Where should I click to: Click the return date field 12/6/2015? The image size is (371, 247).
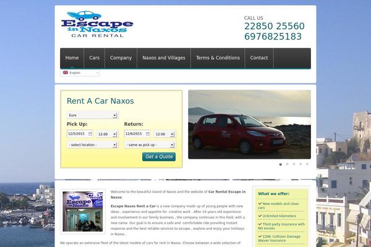137,134
